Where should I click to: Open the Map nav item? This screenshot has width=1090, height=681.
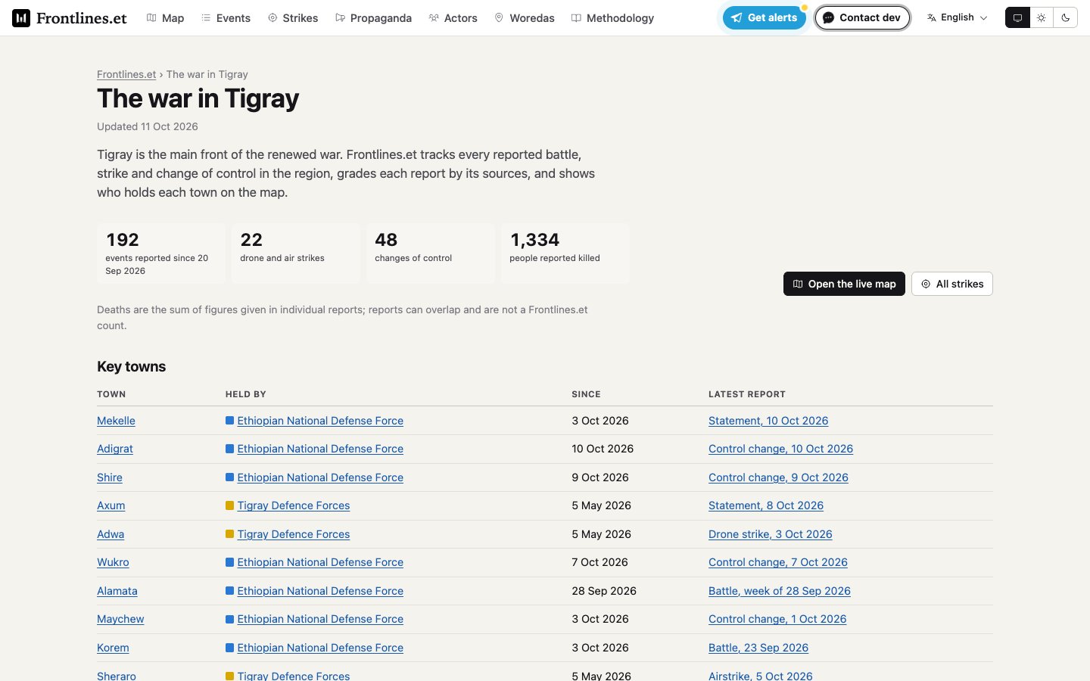(x=165, y=18)
